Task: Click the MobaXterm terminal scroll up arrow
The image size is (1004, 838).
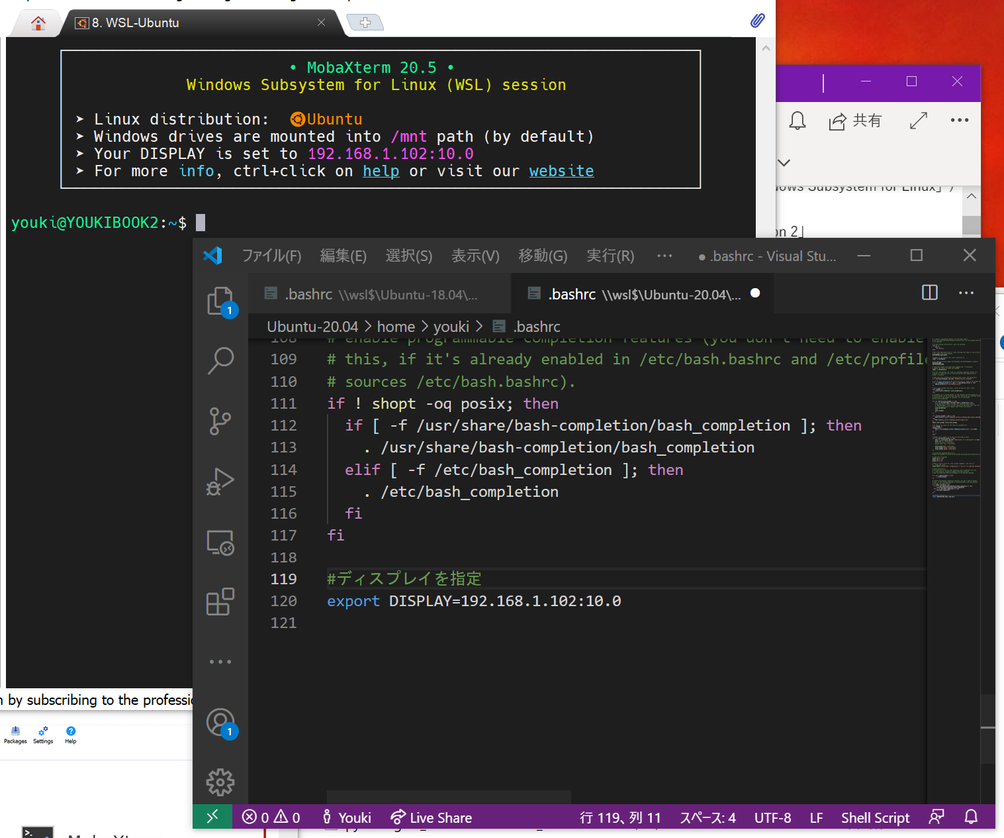Action: click(766, 48)
